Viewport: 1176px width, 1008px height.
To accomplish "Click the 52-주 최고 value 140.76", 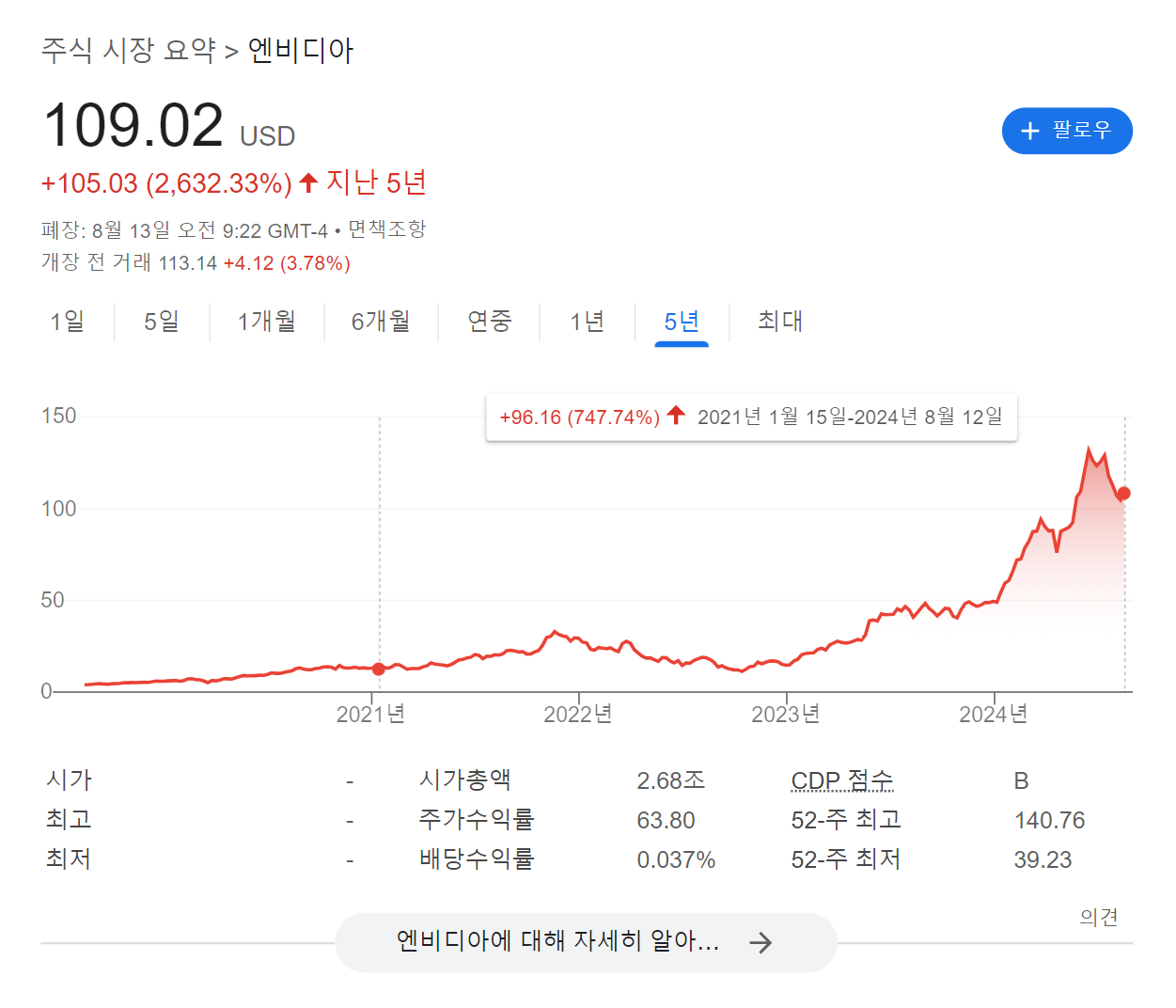I will click(1049, 821).
